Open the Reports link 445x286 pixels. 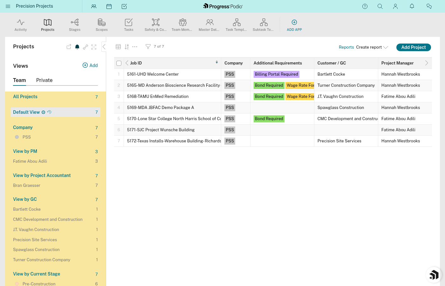(346, 47)
